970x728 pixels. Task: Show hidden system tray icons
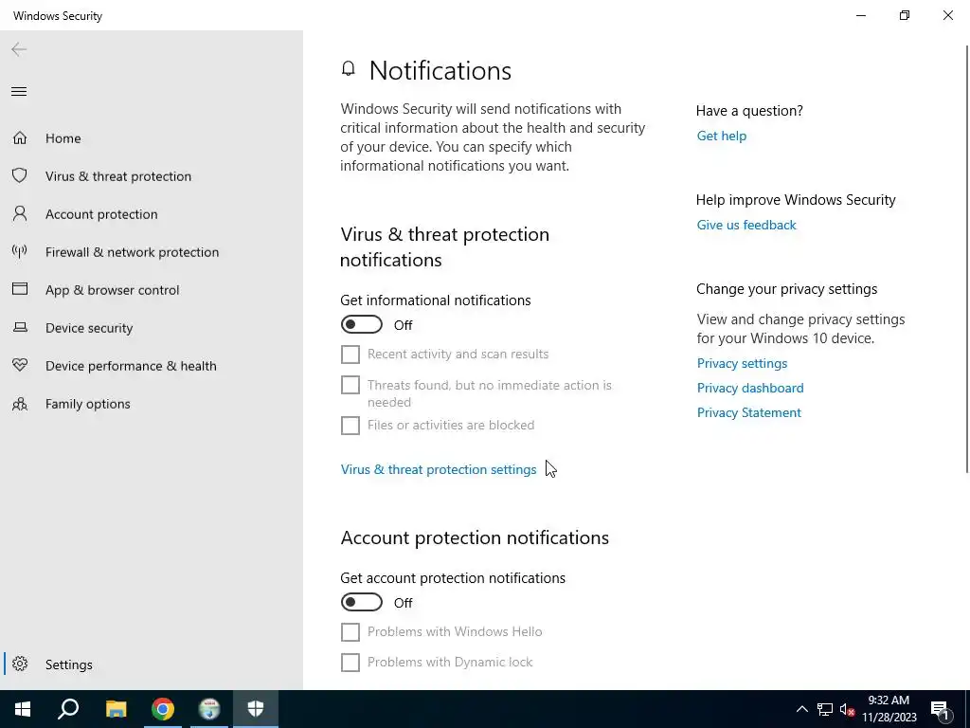click(801, 709)
